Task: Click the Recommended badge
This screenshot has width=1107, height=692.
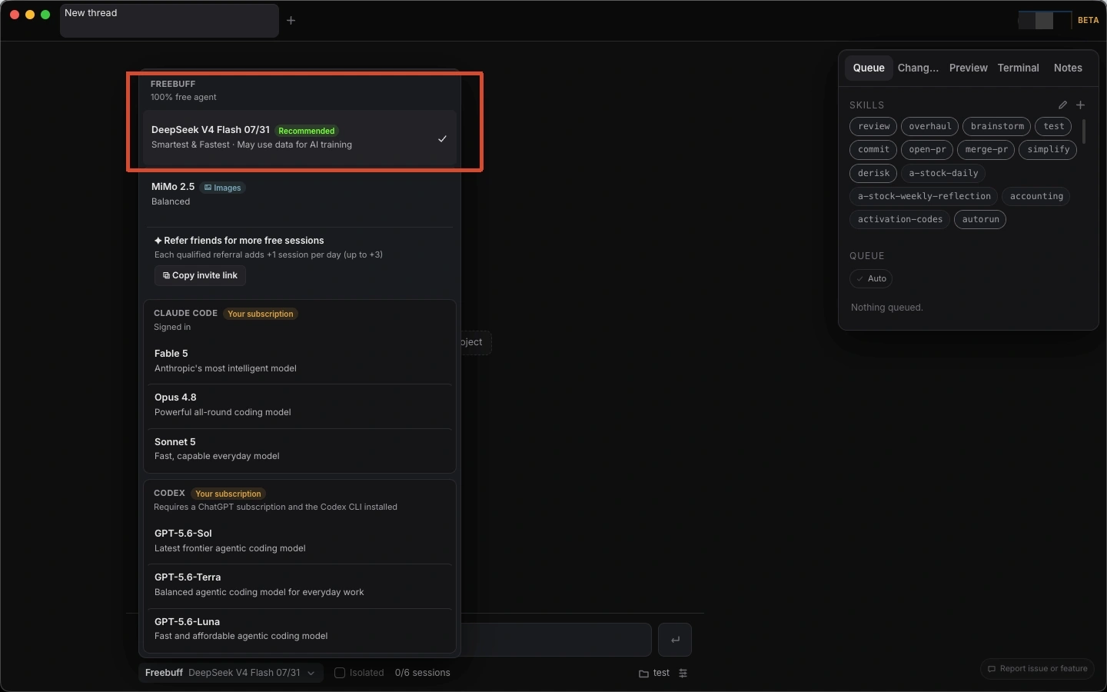Action: [306, 131]
